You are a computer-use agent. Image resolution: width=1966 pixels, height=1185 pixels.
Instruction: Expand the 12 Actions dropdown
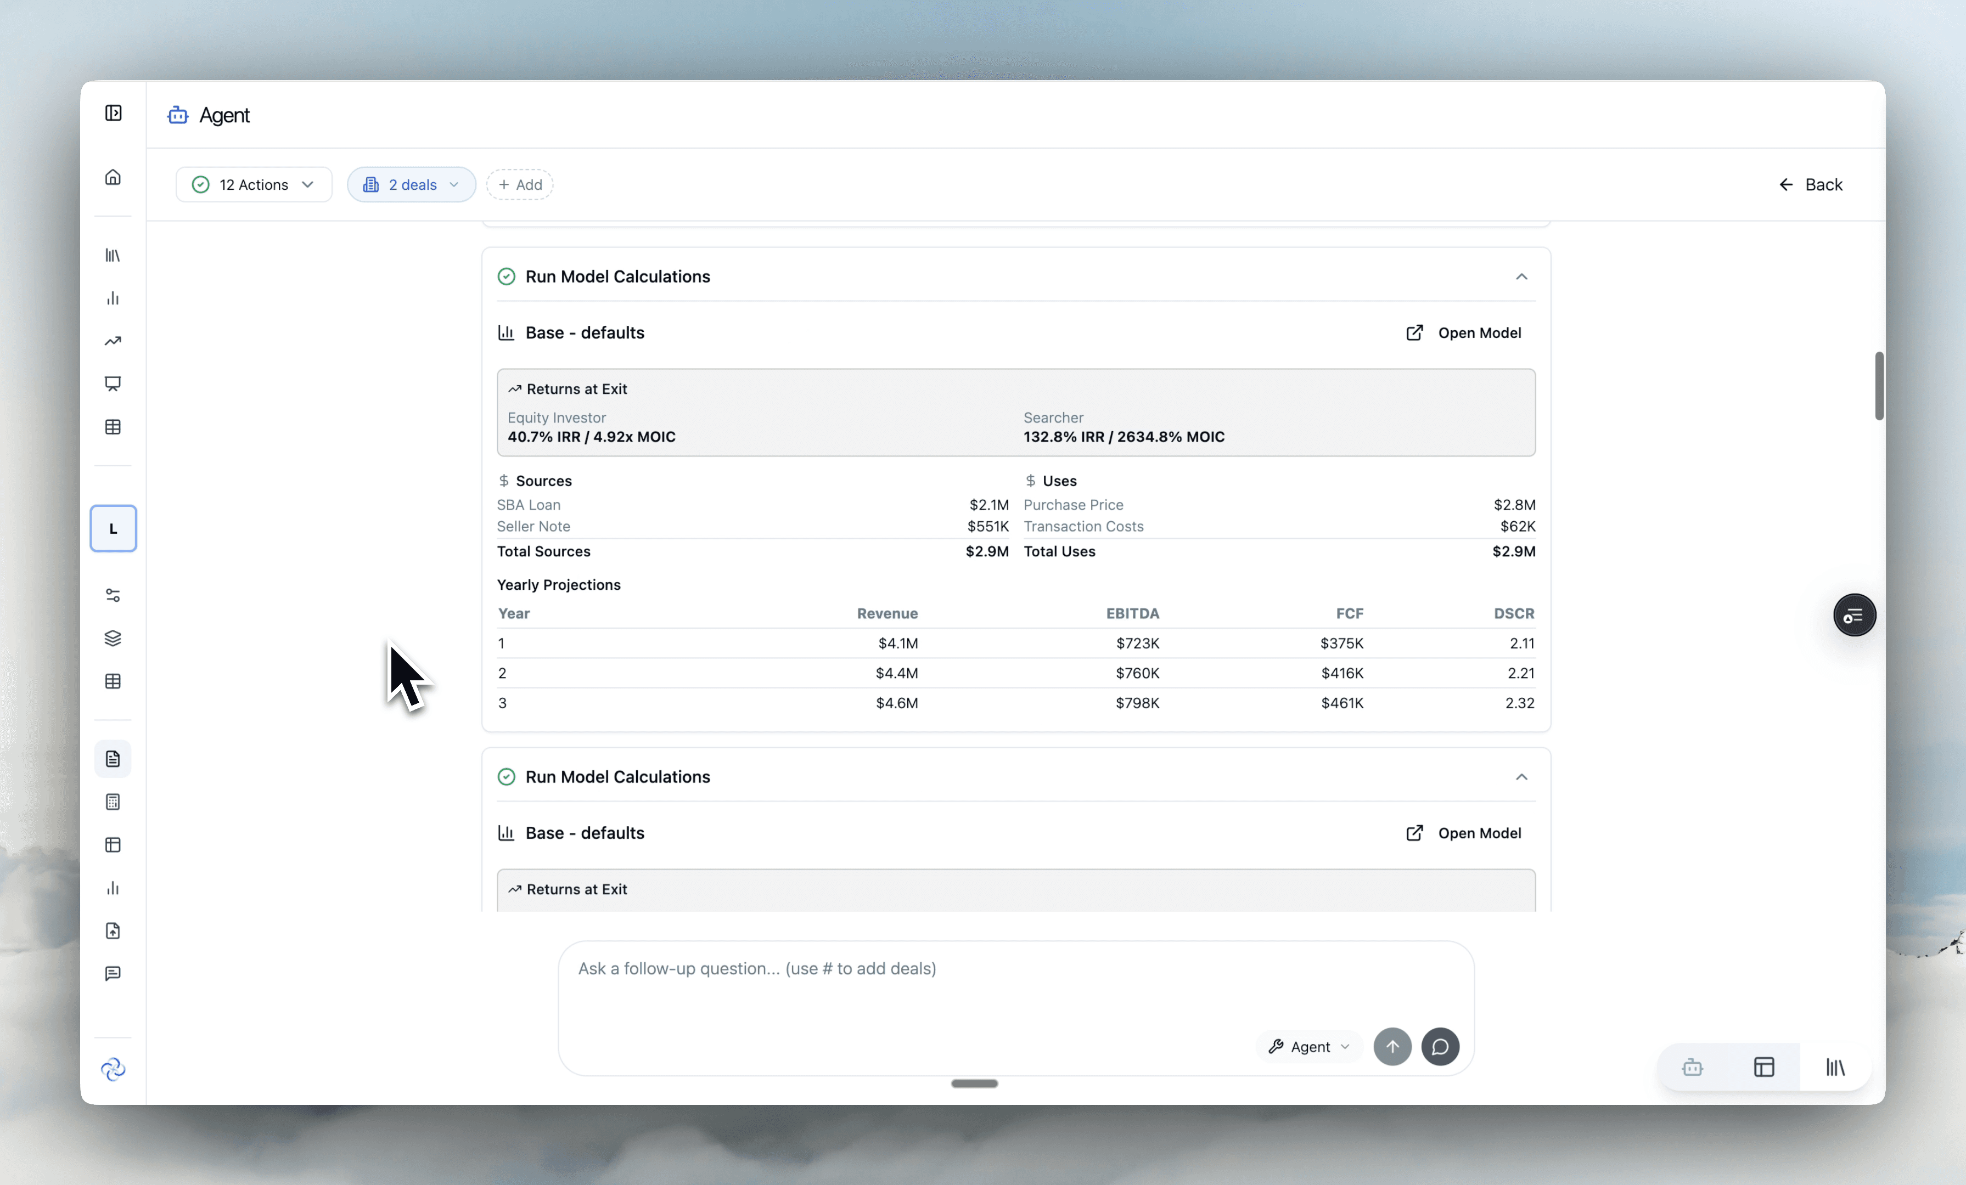pos(253,184)
